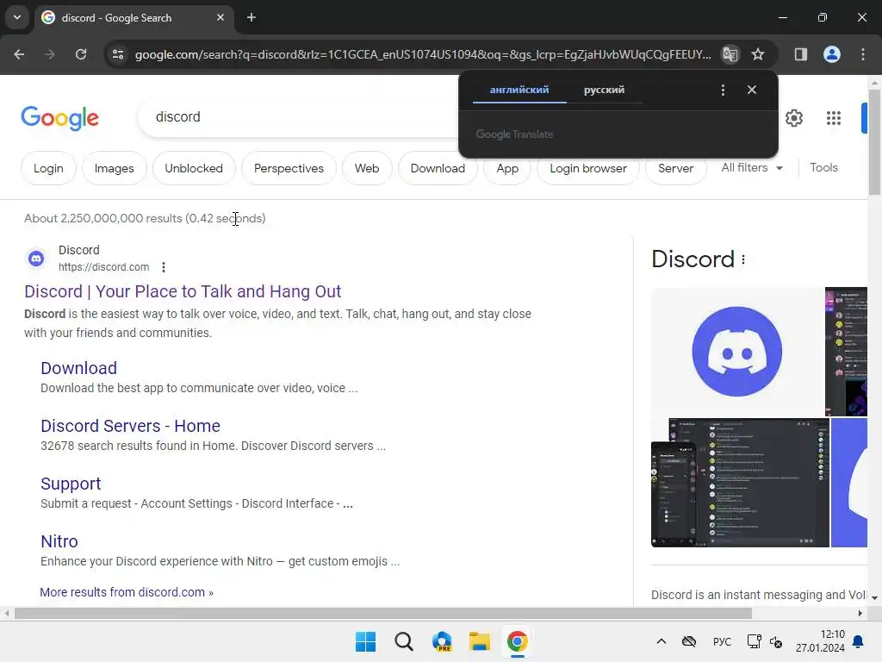Go back to the previous page
The height and width of the screenshot is (662, 882).
click(x=19, y=54)
